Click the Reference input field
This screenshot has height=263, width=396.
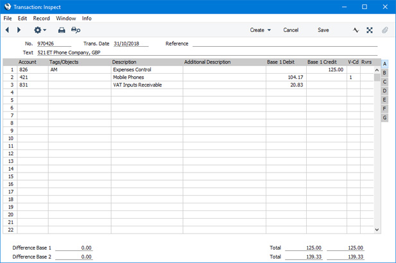coord(285,44)
